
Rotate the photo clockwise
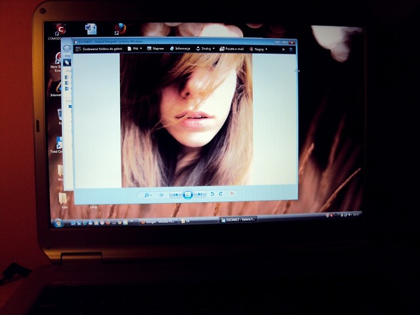[220, 194]
